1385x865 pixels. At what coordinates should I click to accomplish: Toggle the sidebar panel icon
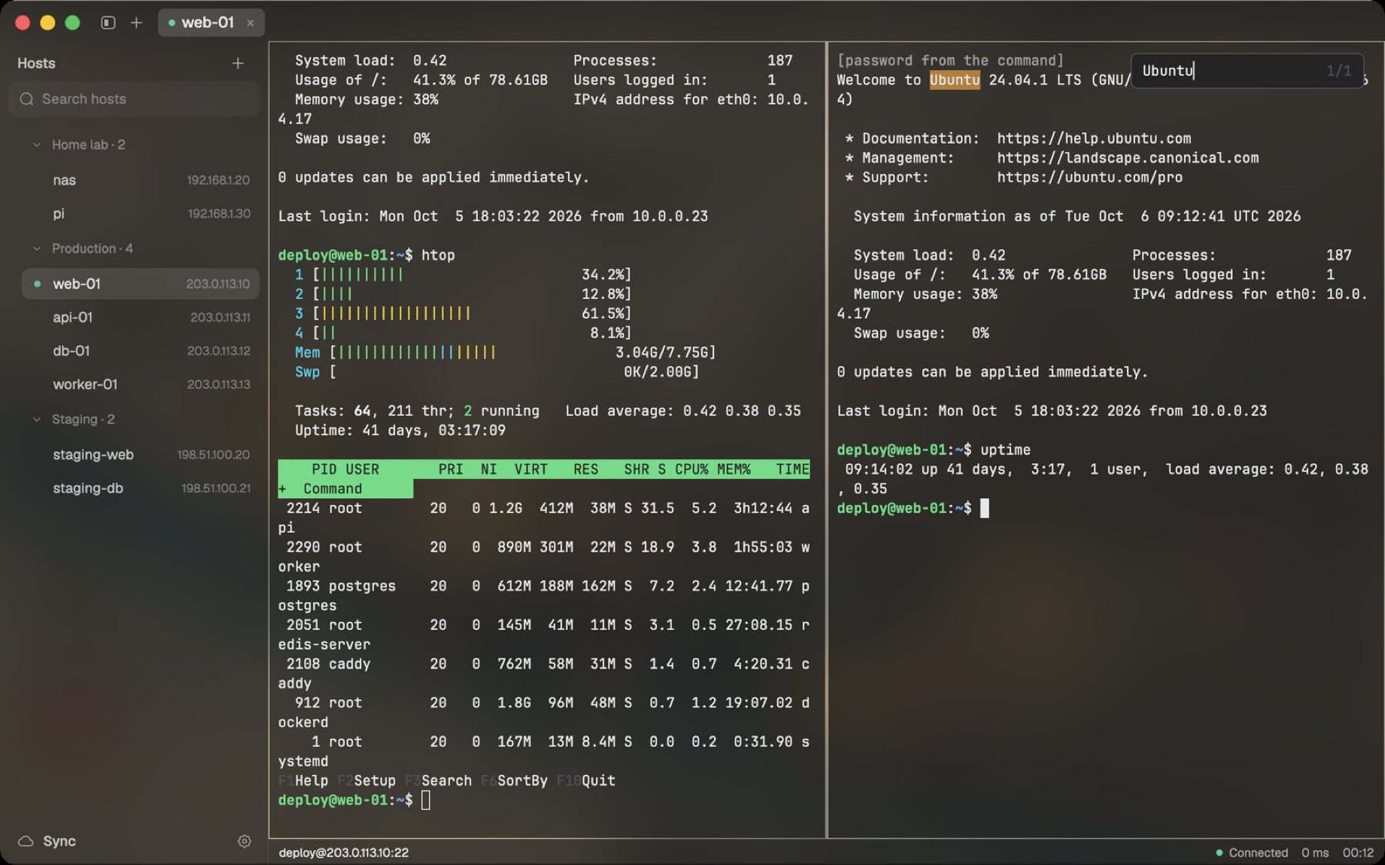click(x=108, y=22)
